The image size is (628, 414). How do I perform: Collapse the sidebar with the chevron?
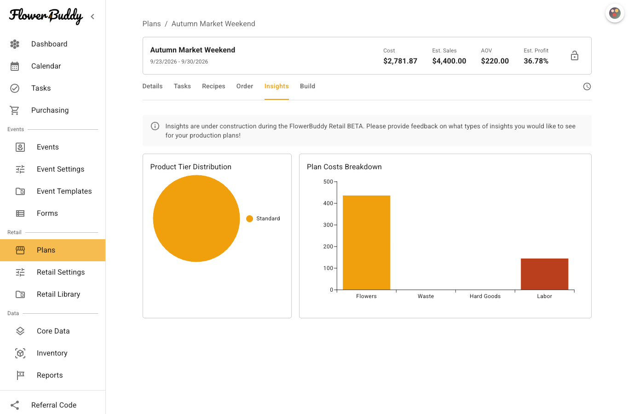tap(92, 17)
